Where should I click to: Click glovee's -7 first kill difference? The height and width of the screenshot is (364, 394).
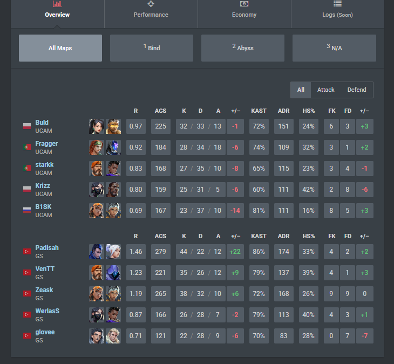pyautogui.click(x=365, y=336)
